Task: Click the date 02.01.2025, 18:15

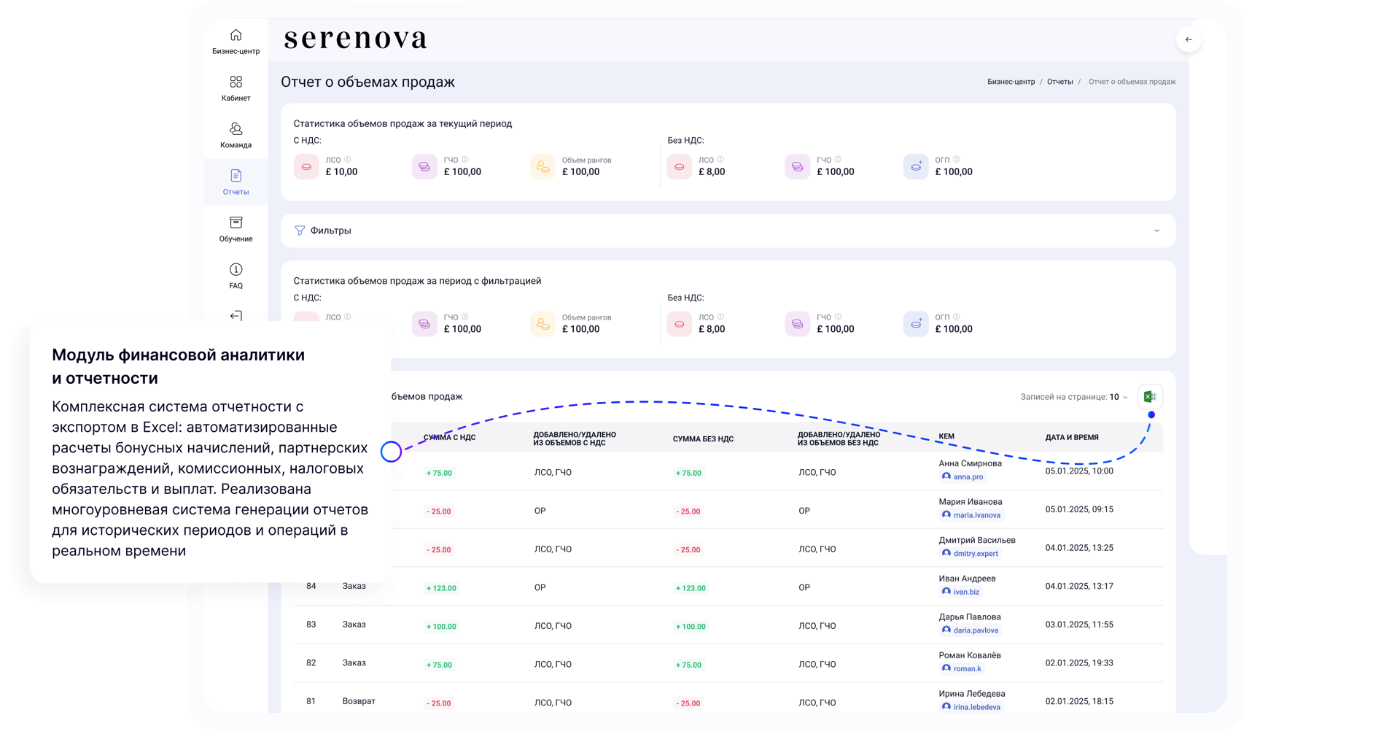Action: point(1079,701)
